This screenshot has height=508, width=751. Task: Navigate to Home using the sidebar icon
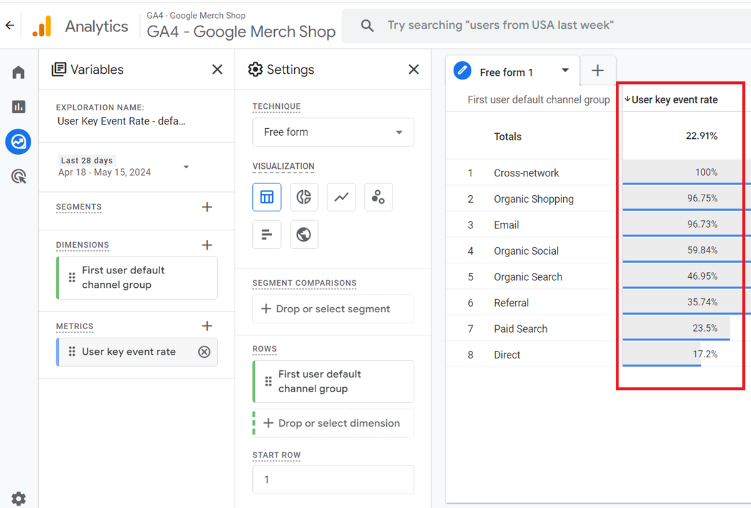(18, 71)
